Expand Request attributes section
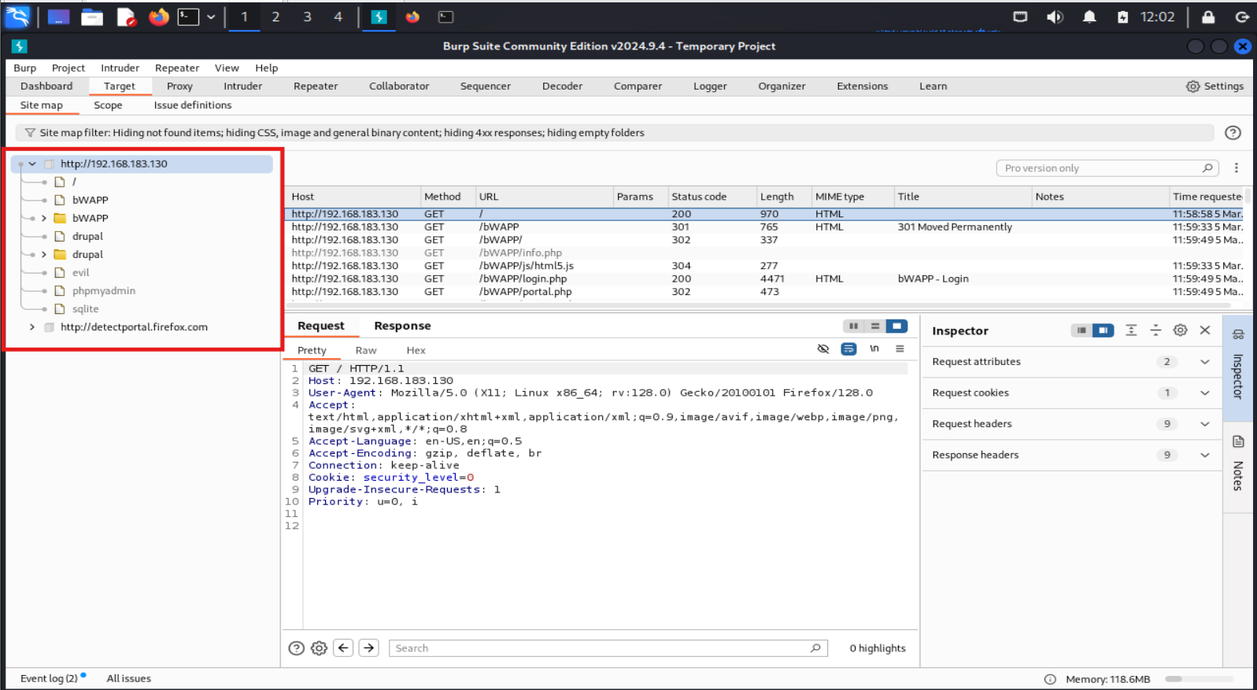 click(x=1204, y=362)
